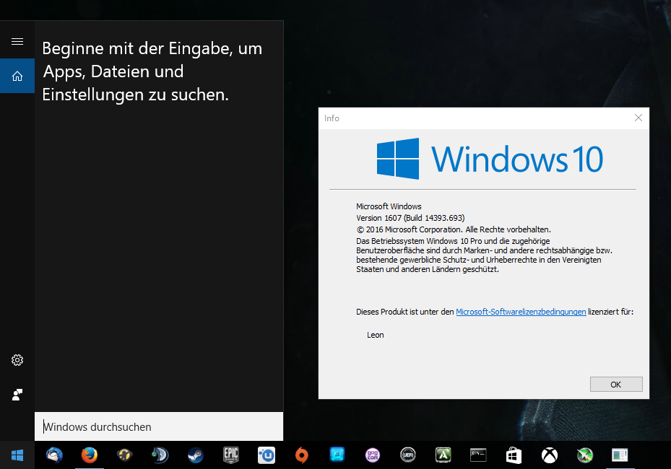The image size is (671, 469).
Task: Click the 'Info' dialog title
Action: [332, 118]
